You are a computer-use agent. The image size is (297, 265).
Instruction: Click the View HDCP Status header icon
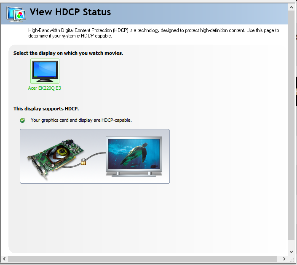[16, 14]
